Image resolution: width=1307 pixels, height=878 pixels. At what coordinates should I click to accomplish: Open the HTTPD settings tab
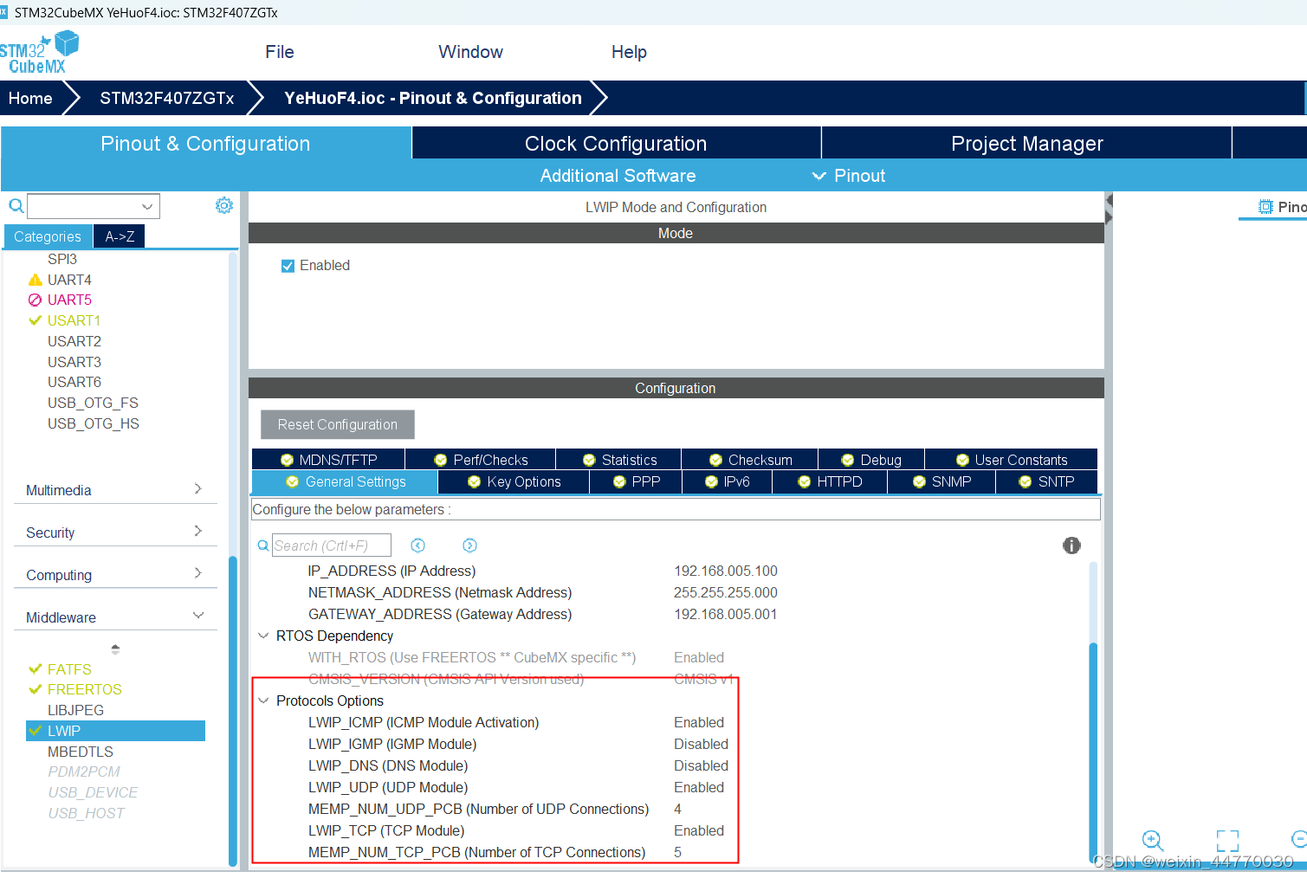pyautogui.click(x=830, y=481)
